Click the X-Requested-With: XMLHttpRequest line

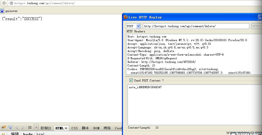[x=152, y=58]
